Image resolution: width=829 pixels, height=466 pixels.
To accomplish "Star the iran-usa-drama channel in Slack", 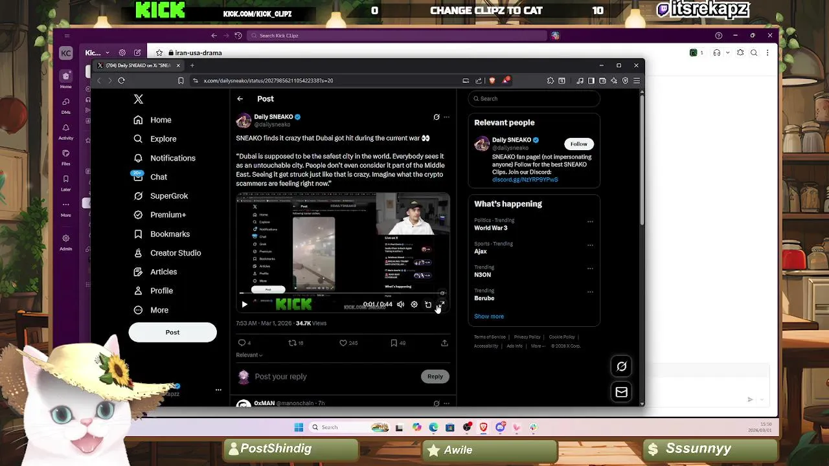I will (159, 53).
